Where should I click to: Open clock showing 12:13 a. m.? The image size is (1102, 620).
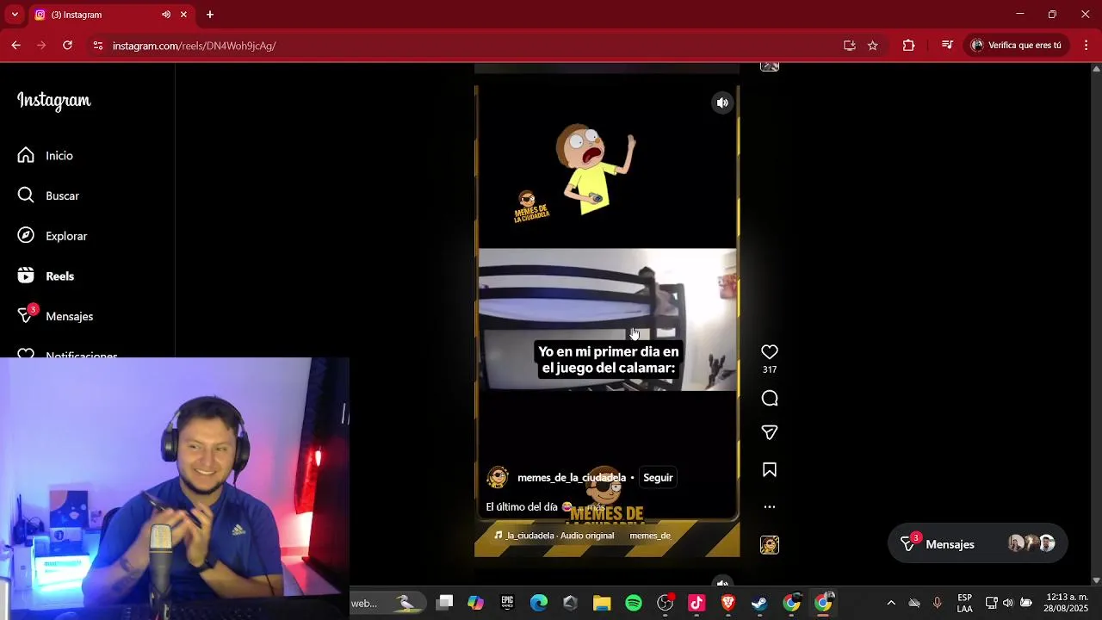pyautogui.click(x=1066, y=603)
